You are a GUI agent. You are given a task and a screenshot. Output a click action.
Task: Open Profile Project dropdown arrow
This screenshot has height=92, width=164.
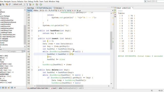click(43, 4)
